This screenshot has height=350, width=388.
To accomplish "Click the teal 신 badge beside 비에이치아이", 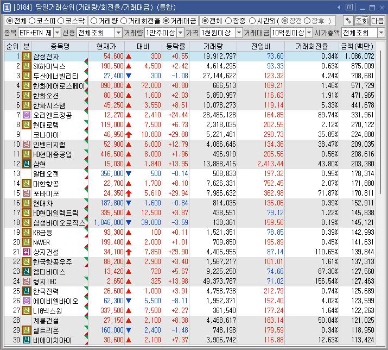I will 27,340.
